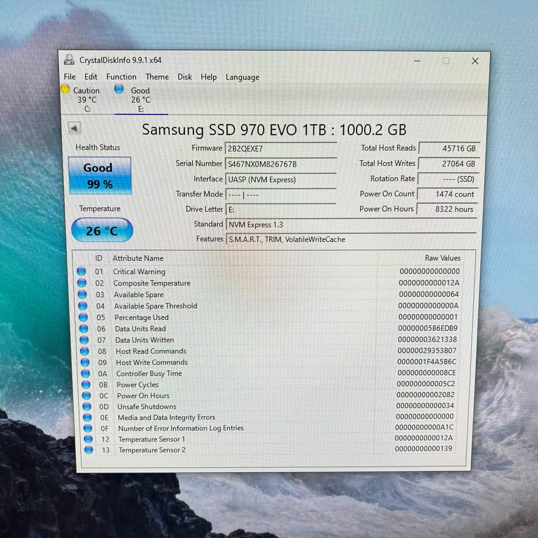Screen dimensions: 538x538
Task: Click the blue Good status orb for E:
Action: 119,89
